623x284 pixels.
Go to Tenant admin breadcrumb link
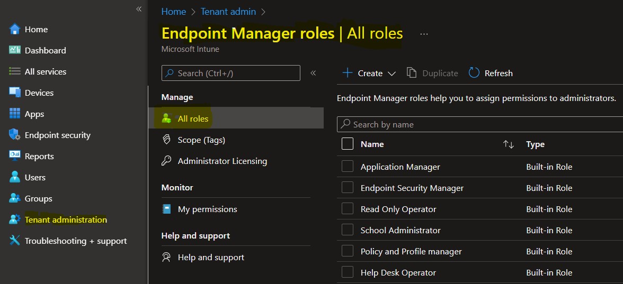[x=228, y=12]
